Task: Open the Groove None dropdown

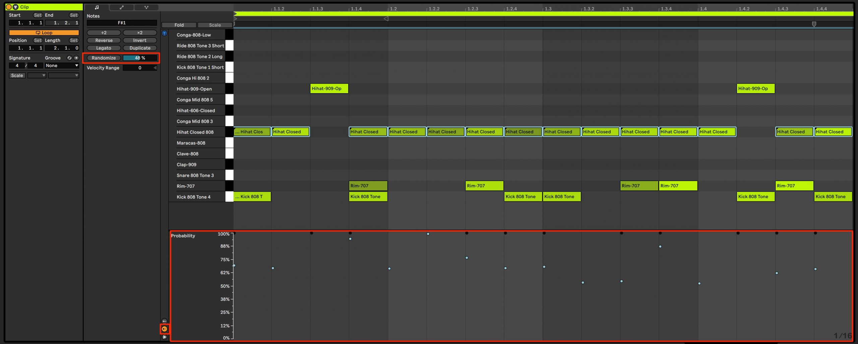Action: 62,66
